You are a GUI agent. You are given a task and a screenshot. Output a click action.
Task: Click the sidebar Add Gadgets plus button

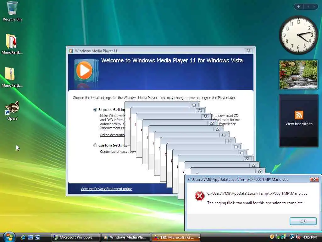(x=298, y=7)
